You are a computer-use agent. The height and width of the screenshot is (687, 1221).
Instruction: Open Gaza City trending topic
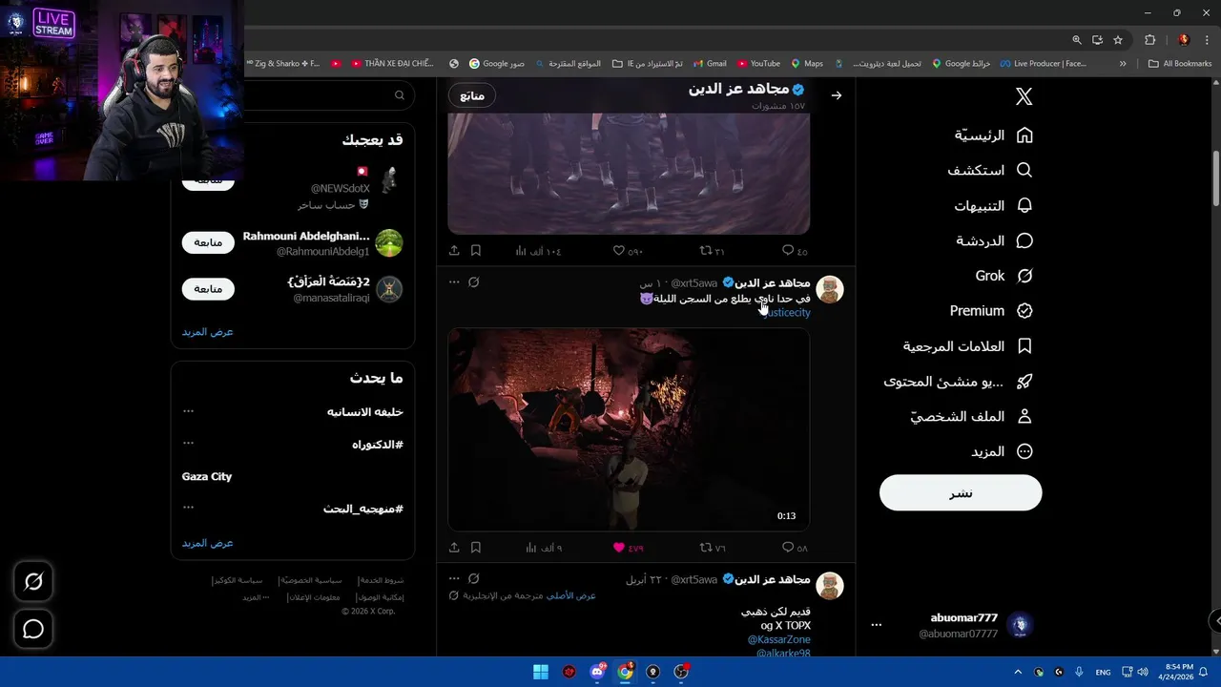(207, 476)
